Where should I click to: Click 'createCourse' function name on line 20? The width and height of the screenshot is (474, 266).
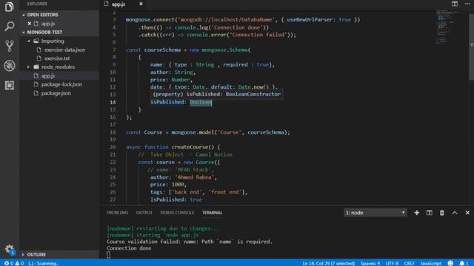190,147
